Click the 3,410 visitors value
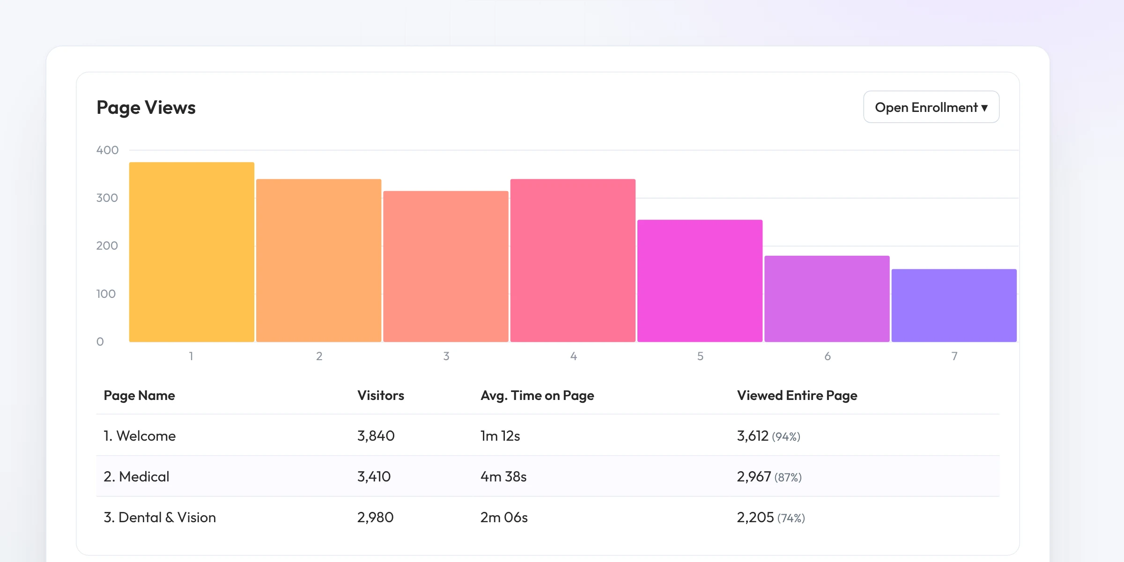Image resolution: width=1124 pixels, height=562 pixels. coord(374,477)
